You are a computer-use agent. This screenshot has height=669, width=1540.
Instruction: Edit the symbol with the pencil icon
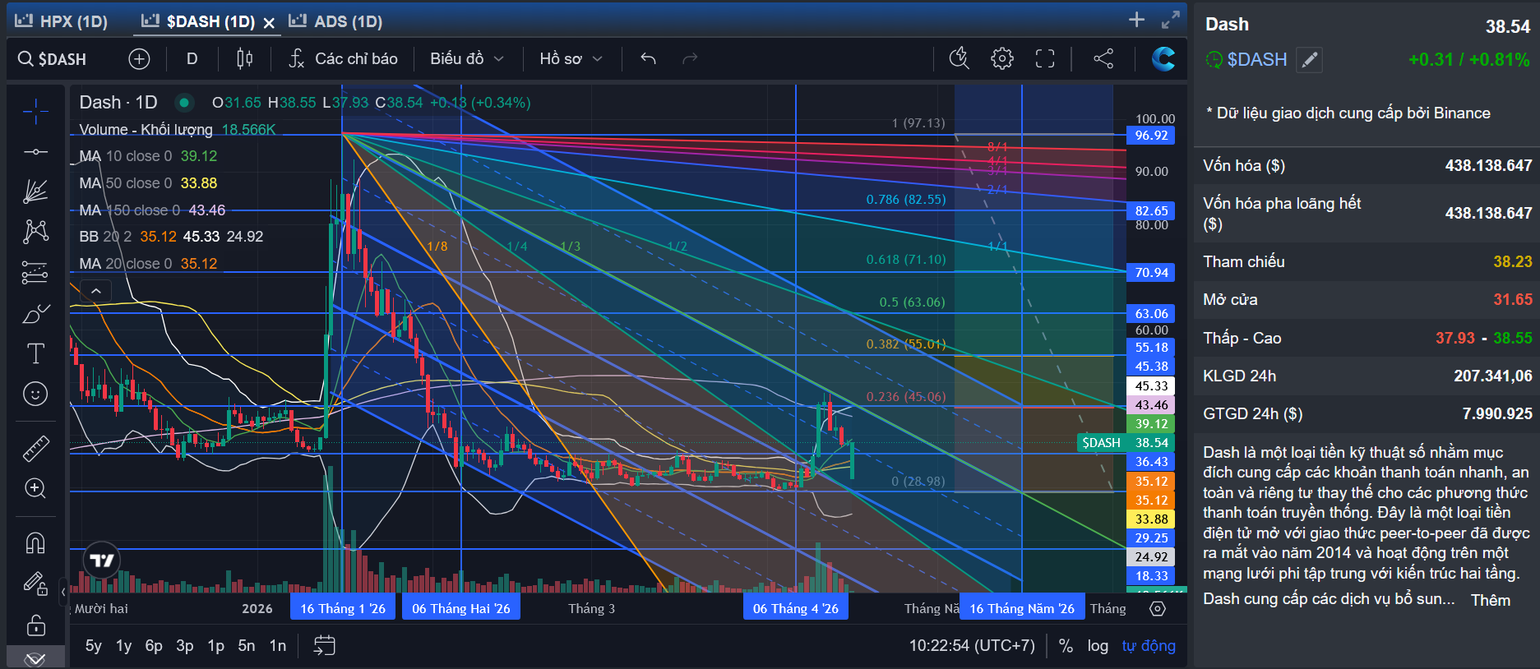pyautogui.click(x=1309, y=60)
